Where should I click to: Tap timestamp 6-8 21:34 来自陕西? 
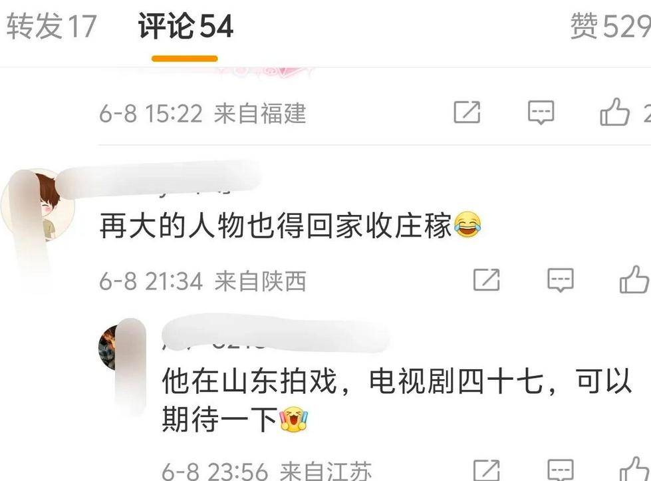click(x=203, y=281)
